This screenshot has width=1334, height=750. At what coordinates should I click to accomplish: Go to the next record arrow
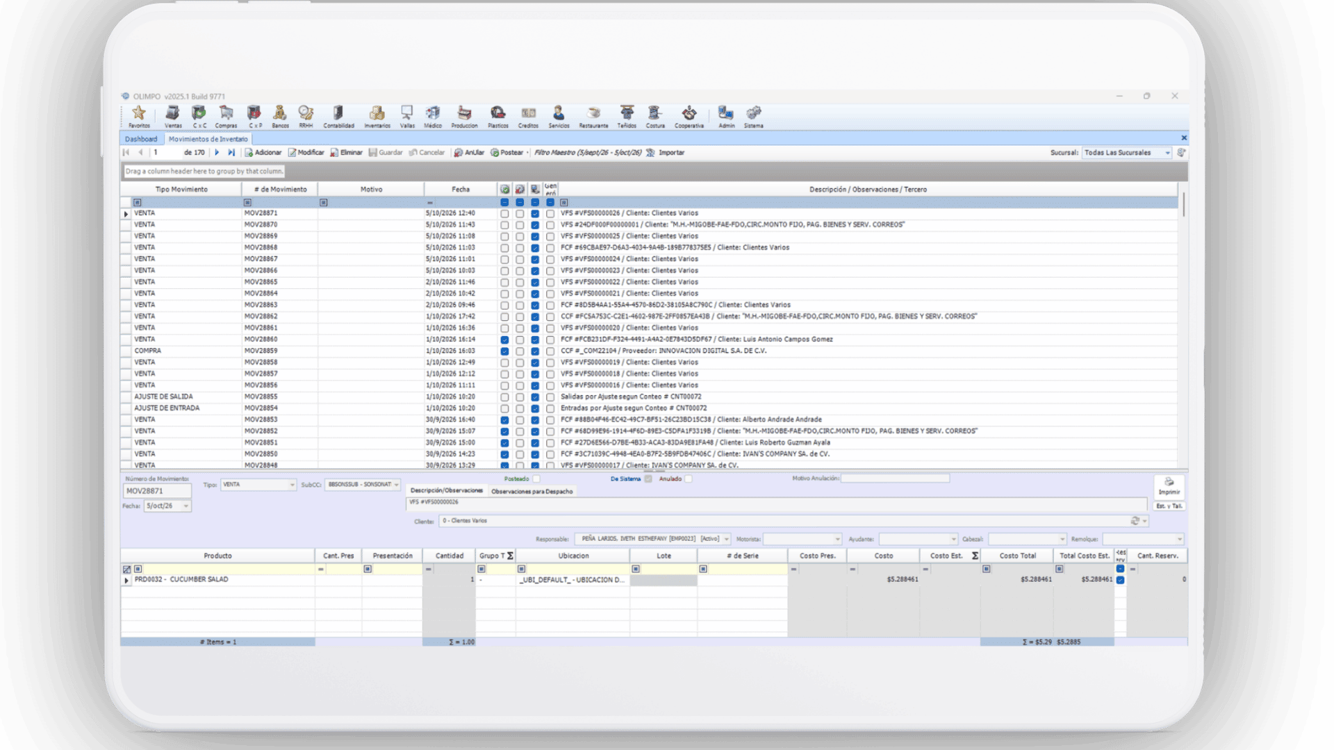click(217, 153)
